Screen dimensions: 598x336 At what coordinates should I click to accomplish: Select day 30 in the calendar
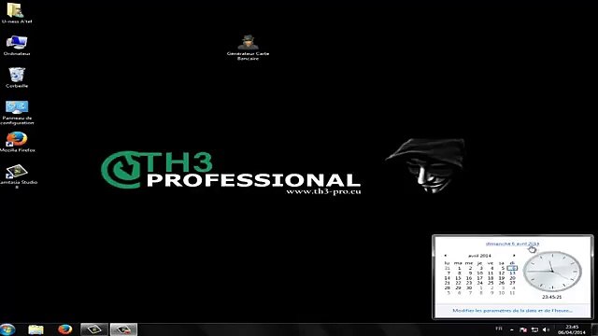tap(469, 288)
